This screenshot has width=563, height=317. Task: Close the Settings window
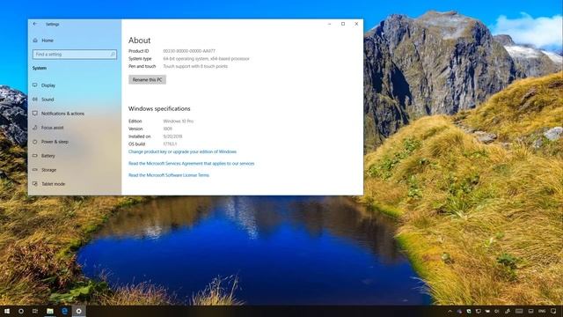tap(356, 24)
